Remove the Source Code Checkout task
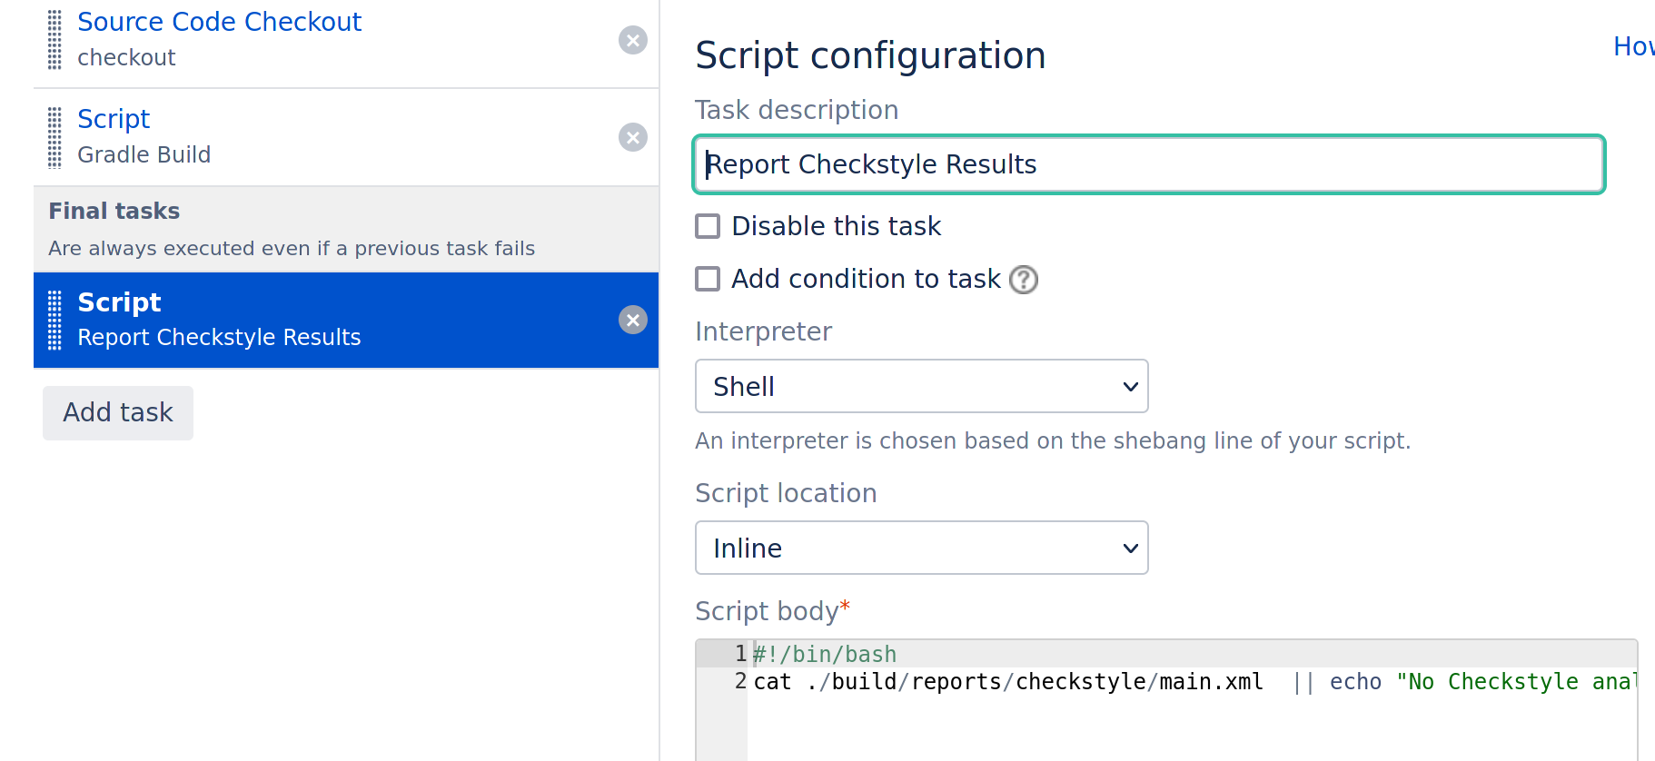1655x761 pixels. [x=632, y=40]
